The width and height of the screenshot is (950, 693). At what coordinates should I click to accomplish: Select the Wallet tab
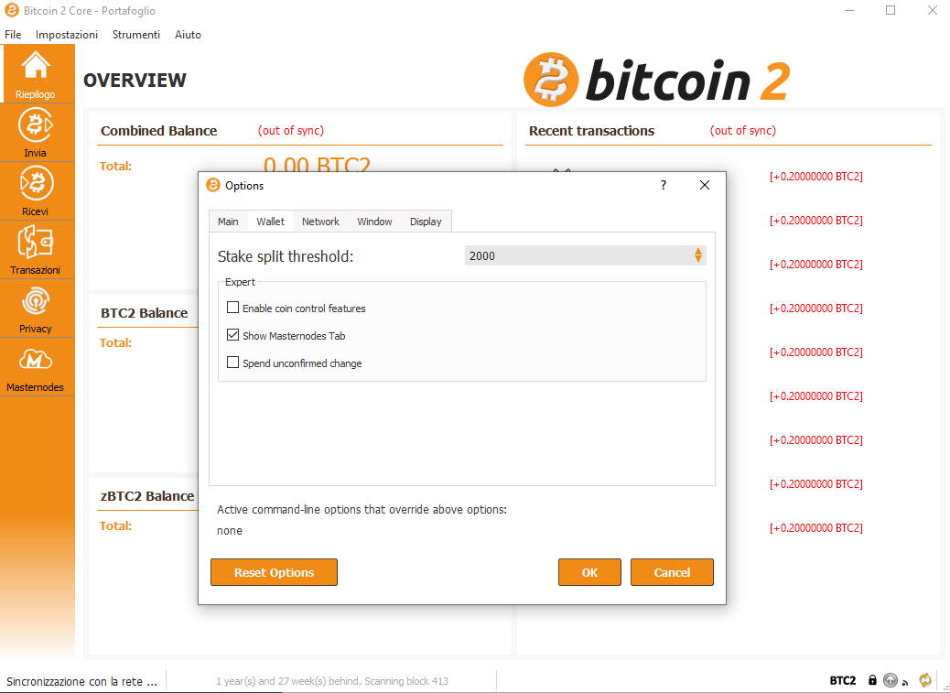pyautogui.click(x=270, y=222)
